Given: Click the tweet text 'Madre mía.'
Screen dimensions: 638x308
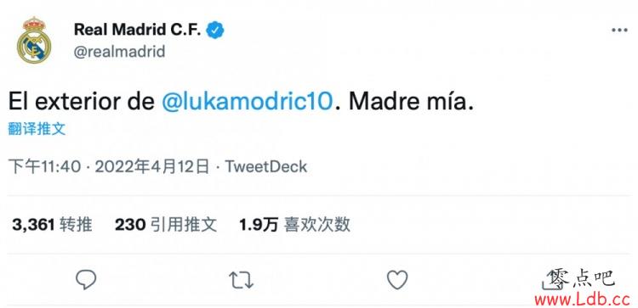Looking at the screenshot, I should coord(412,102).
